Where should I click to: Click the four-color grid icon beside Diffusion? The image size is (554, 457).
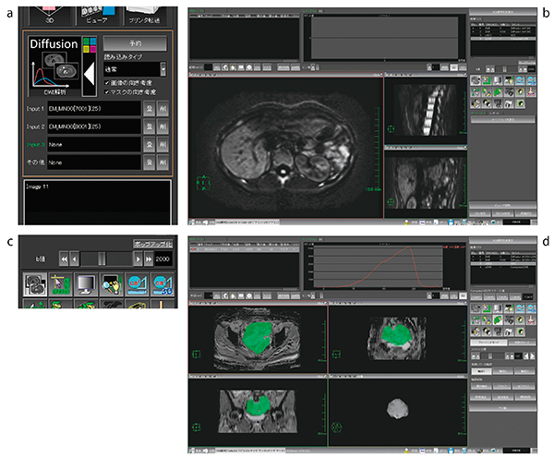click(89, 43)
